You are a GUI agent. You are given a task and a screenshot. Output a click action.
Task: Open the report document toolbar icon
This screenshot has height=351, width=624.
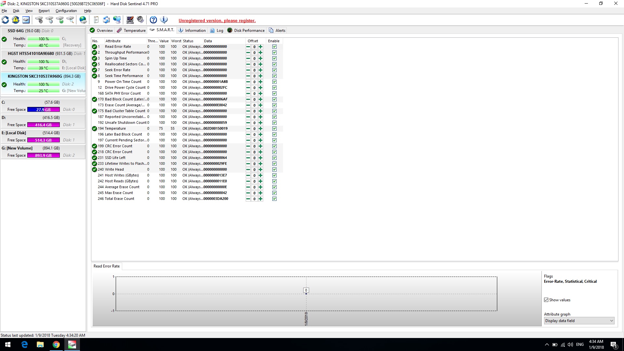click(x=96, y=20)
